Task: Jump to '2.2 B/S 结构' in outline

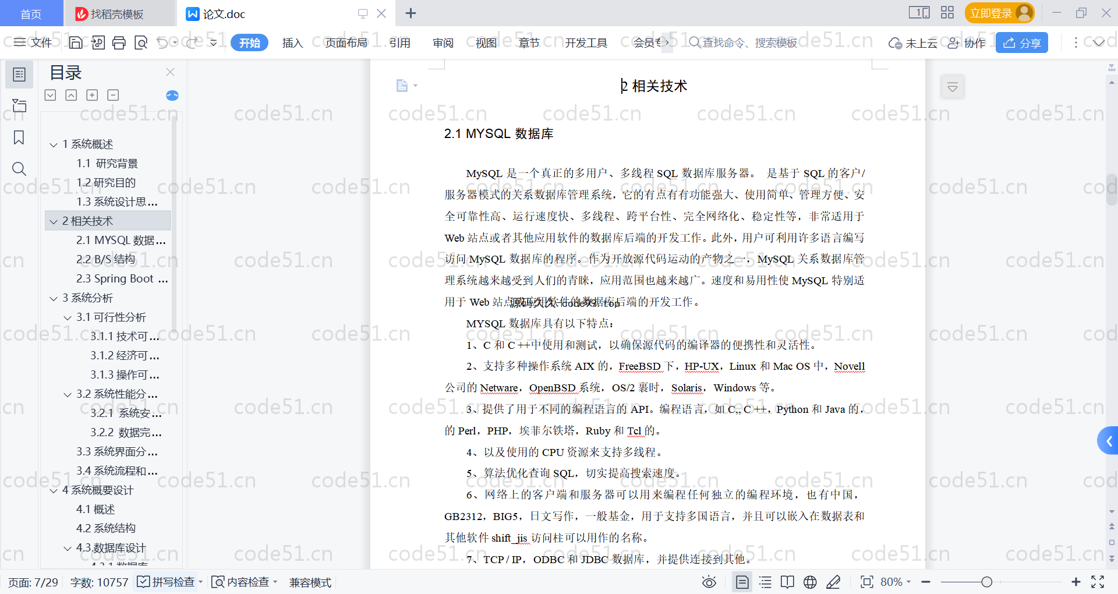Action: pyautogui.click(x=105, y=260)
